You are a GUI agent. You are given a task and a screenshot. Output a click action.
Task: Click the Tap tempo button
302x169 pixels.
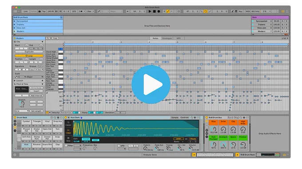point(44,12)
